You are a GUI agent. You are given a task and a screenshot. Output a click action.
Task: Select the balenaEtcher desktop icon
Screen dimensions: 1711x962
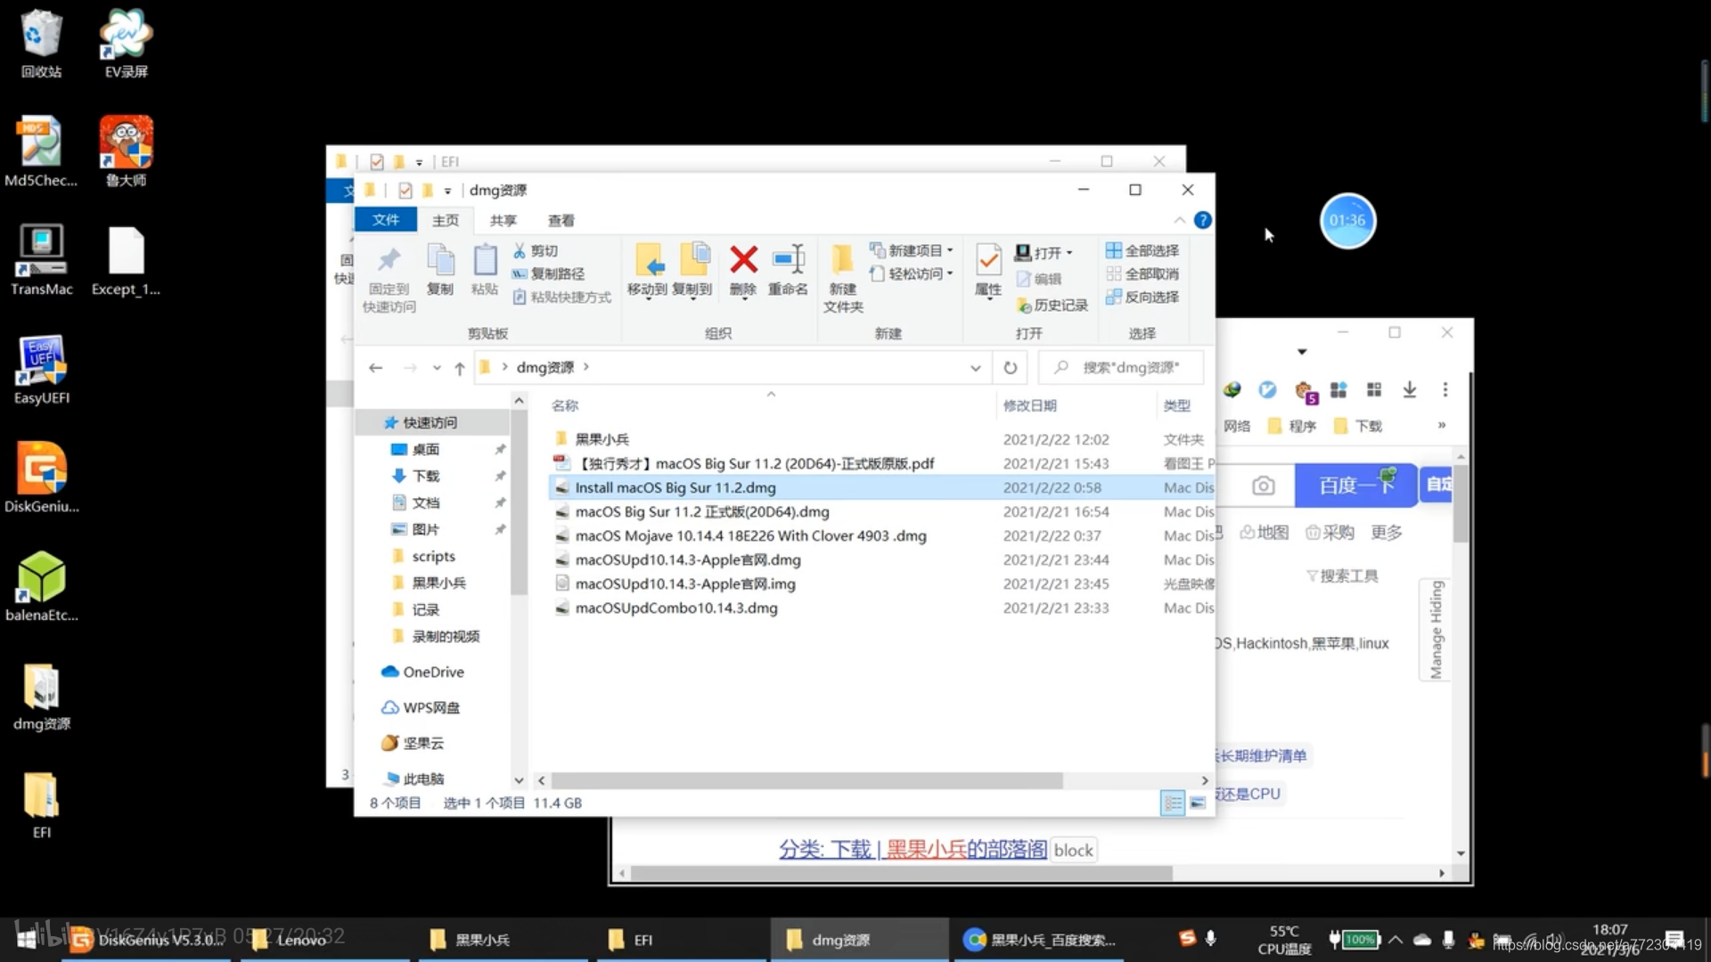41,587
